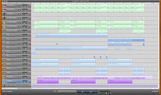This screenshot has height=95, width=161.
Task: Click the red record button
Action: click(55, 92)
